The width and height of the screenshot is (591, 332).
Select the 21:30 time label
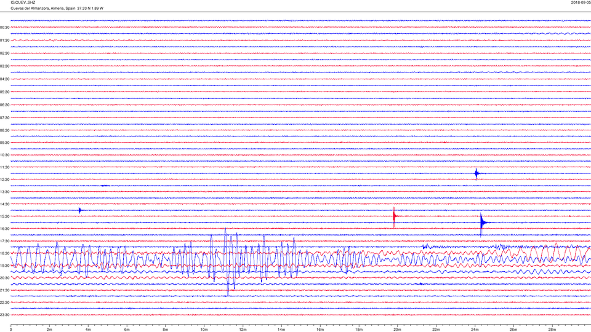tap(5, 290)
